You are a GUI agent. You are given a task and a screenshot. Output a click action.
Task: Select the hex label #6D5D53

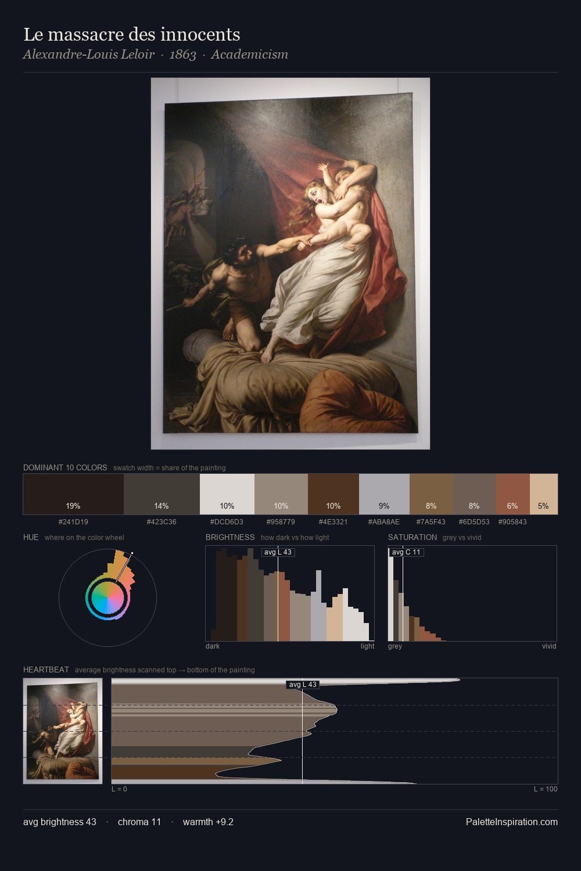pos(474,522)
